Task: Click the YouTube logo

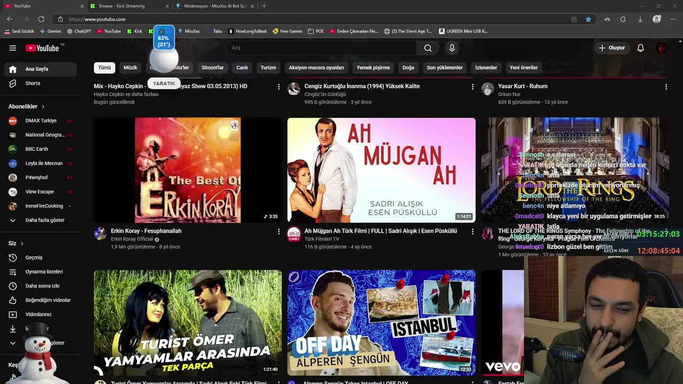Action: tap(42, 48)
